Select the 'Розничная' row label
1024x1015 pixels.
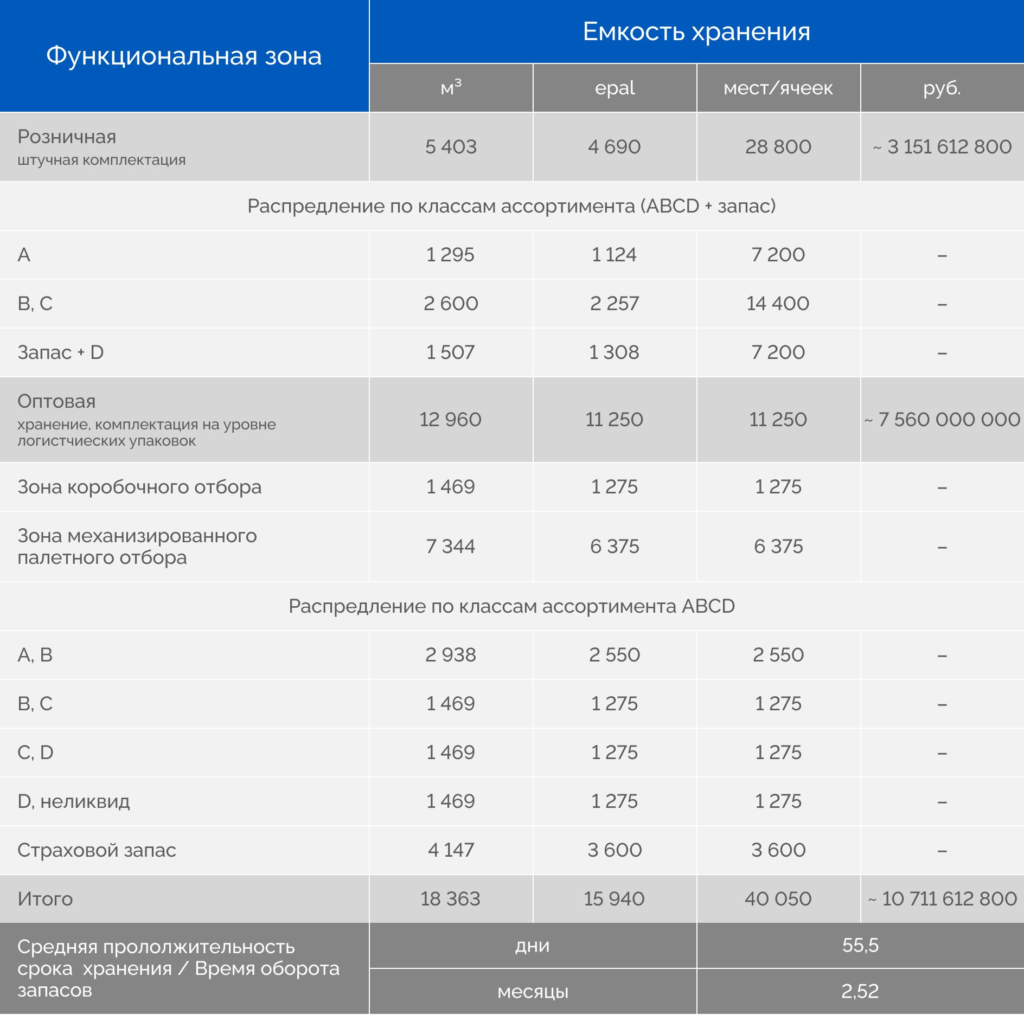pos(67,137)
